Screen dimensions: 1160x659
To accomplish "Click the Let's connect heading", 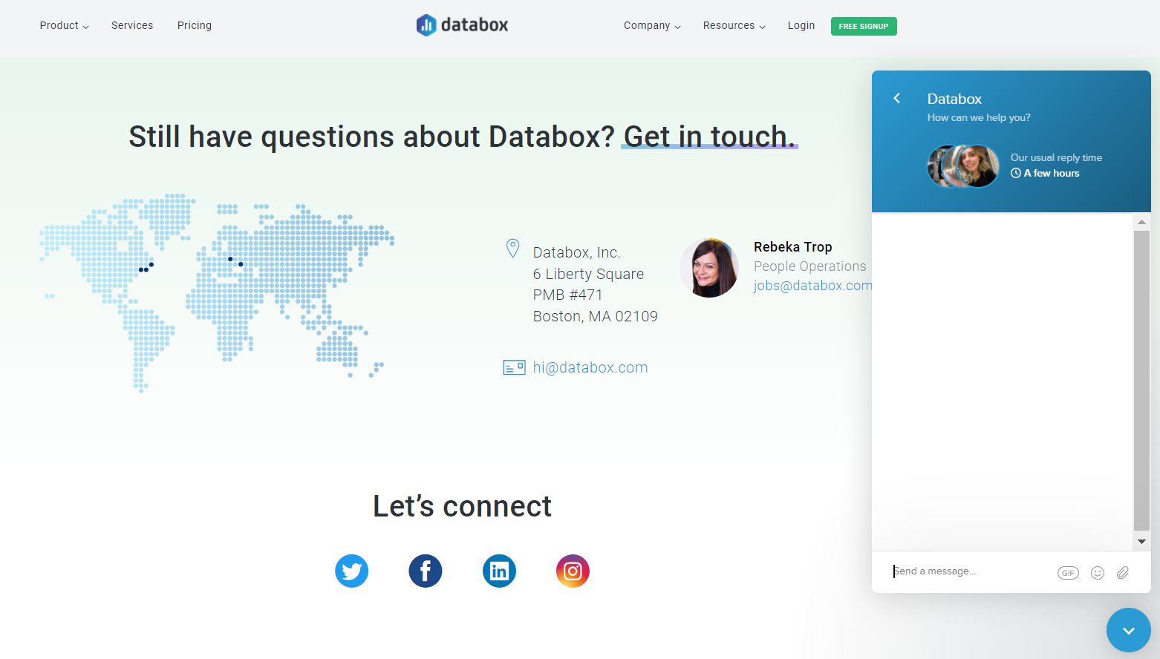I will (x=462, y=506).
